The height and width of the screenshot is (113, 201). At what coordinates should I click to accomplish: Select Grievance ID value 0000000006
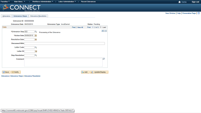point(29,21)
